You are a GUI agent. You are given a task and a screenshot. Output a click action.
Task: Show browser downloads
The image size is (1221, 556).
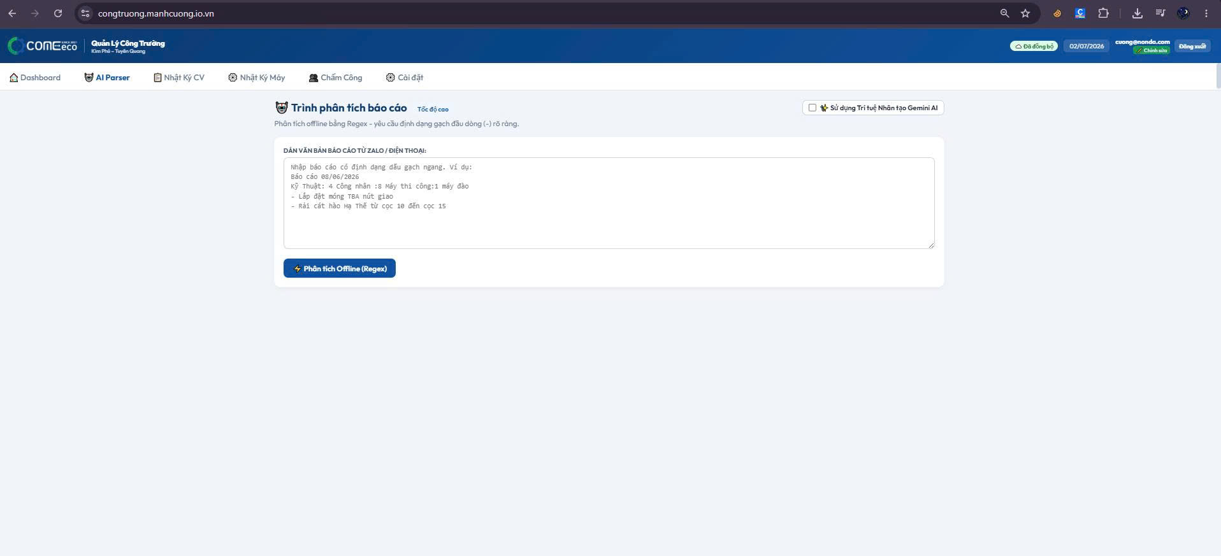click(1137, 13)
